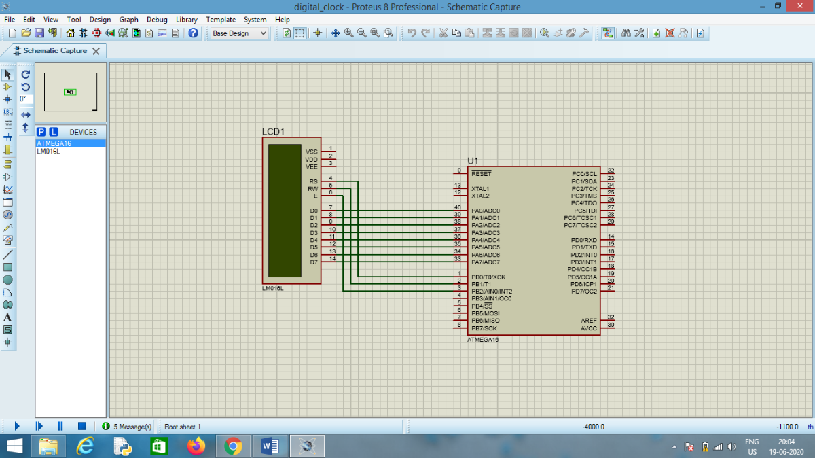The height and width of the screenshot is (458, 815).
Task: Start the simulation with the Play button
Action: pos(17,426)
